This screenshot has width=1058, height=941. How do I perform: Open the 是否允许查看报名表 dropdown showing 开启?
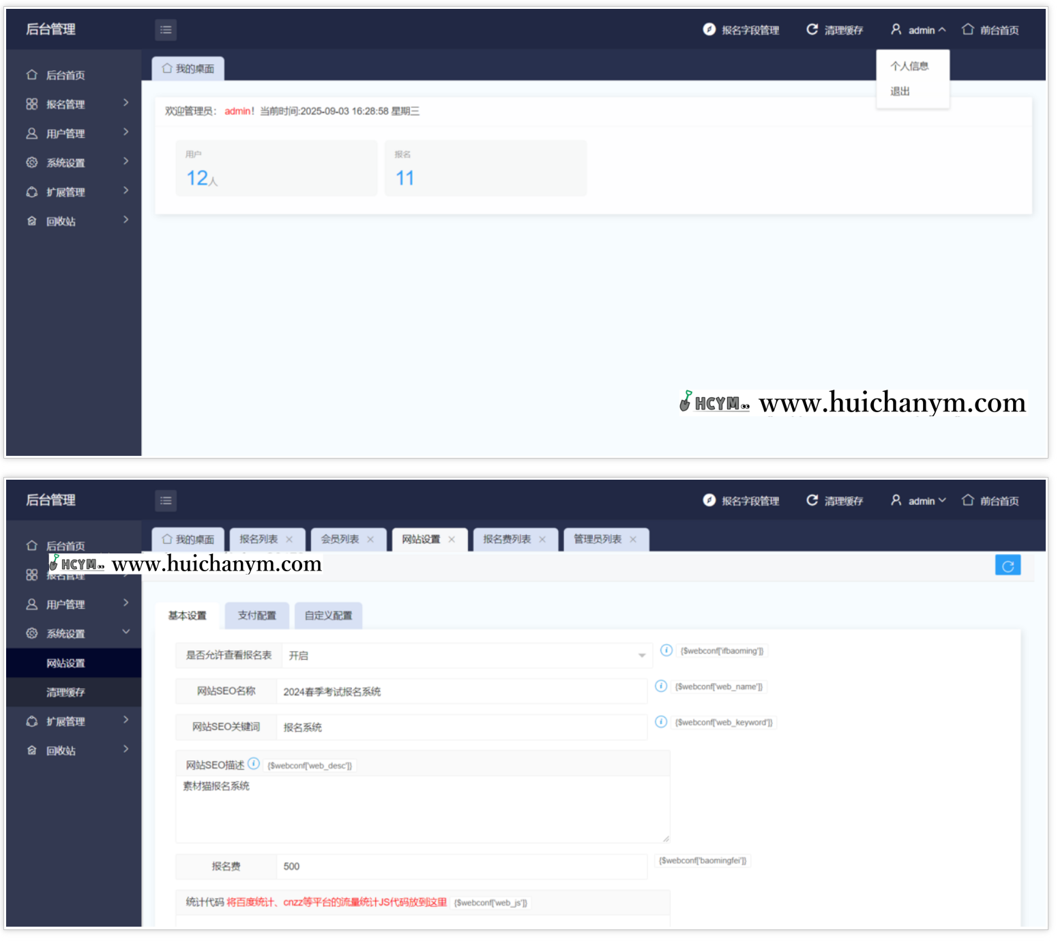[465, 656]
